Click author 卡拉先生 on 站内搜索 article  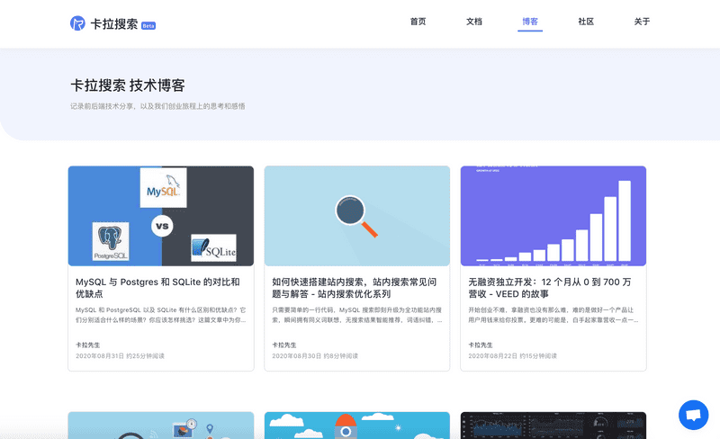(283, 345)
